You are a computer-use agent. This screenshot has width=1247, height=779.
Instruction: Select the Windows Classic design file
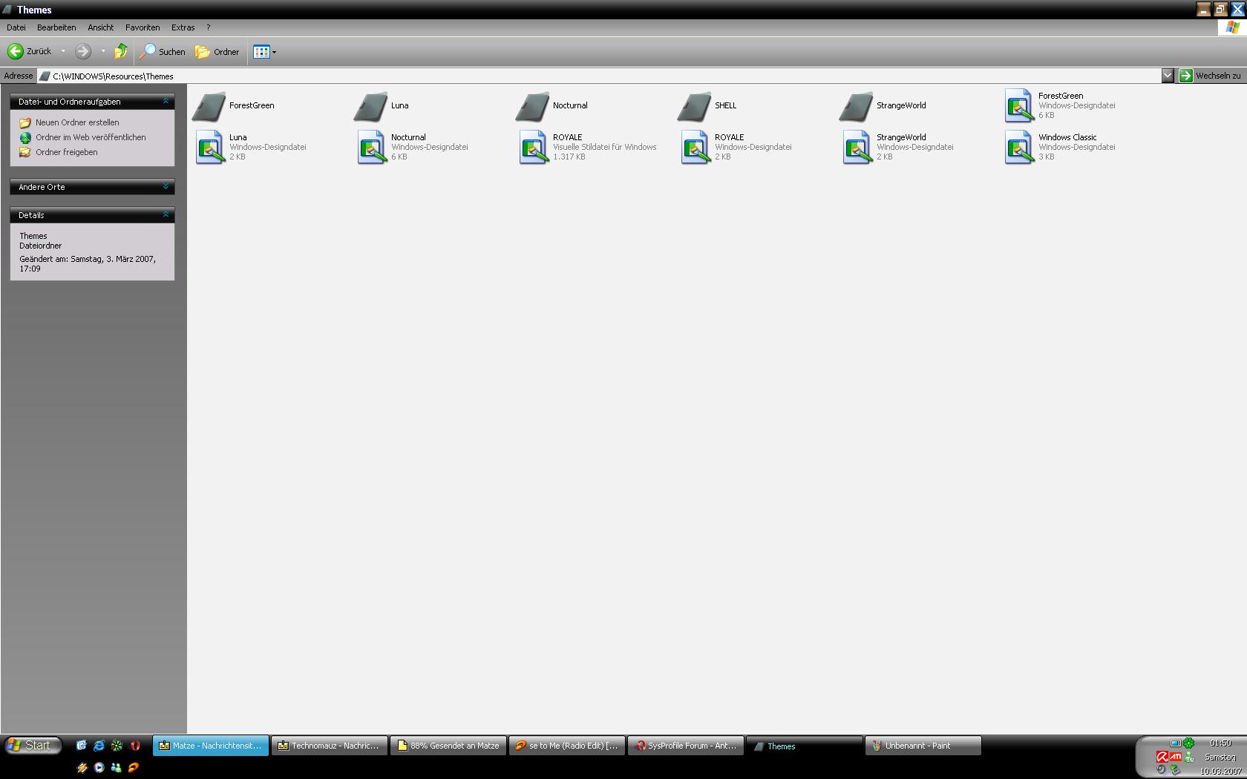[x=1060, y=147]
